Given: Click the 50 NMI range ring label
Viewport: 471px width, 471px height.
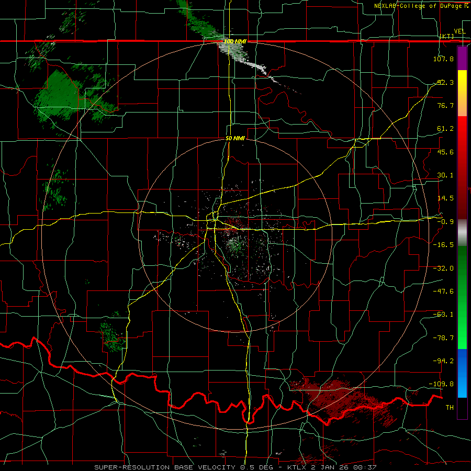Looking at the screenshot, I should pyautogui.click(x=235, y=139).
